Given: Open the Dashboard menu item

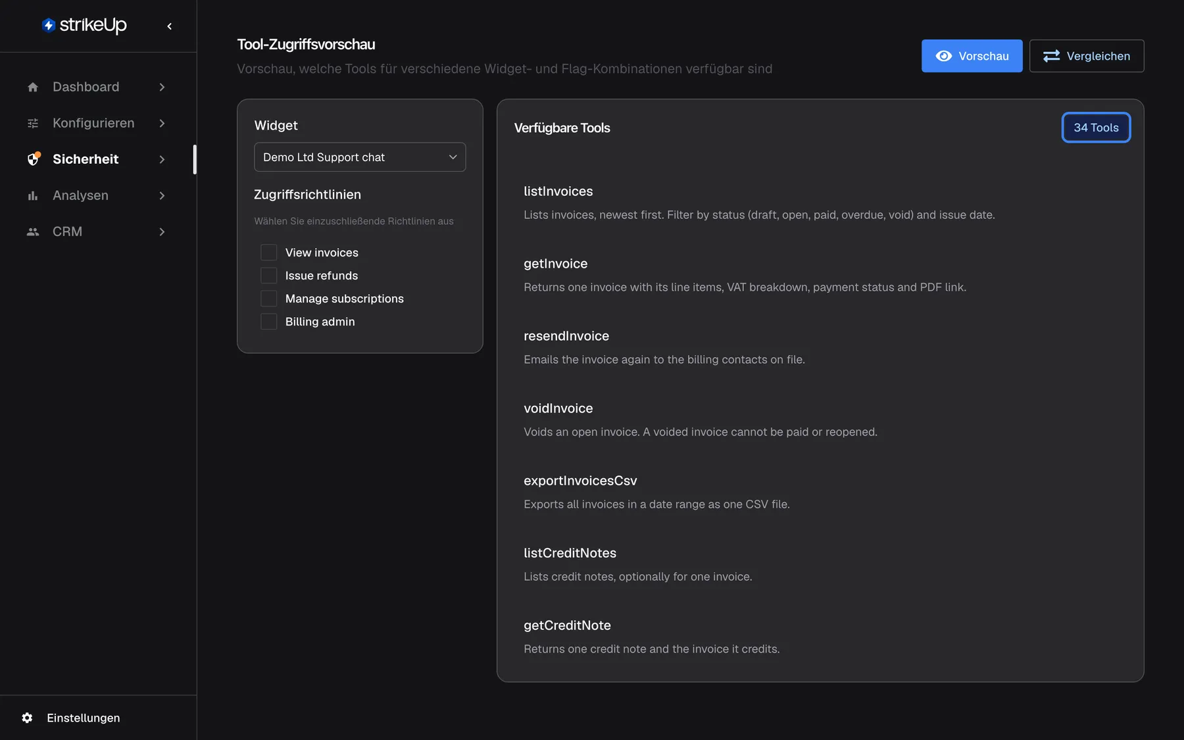Looking at the screenshot, I should pos(97,87).
